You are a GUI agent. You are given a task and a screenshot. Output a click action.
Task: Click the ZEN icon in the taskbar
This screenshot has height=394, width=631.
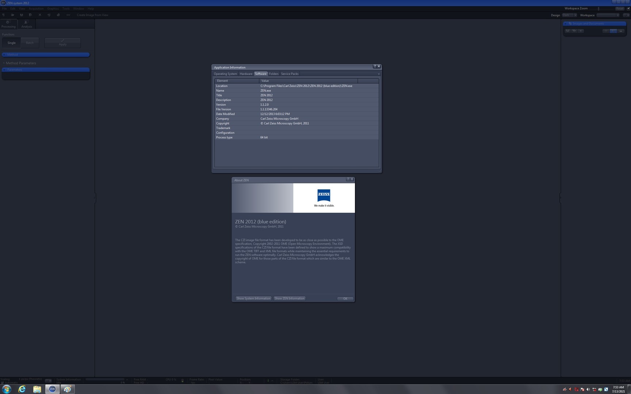click(52, 389)
